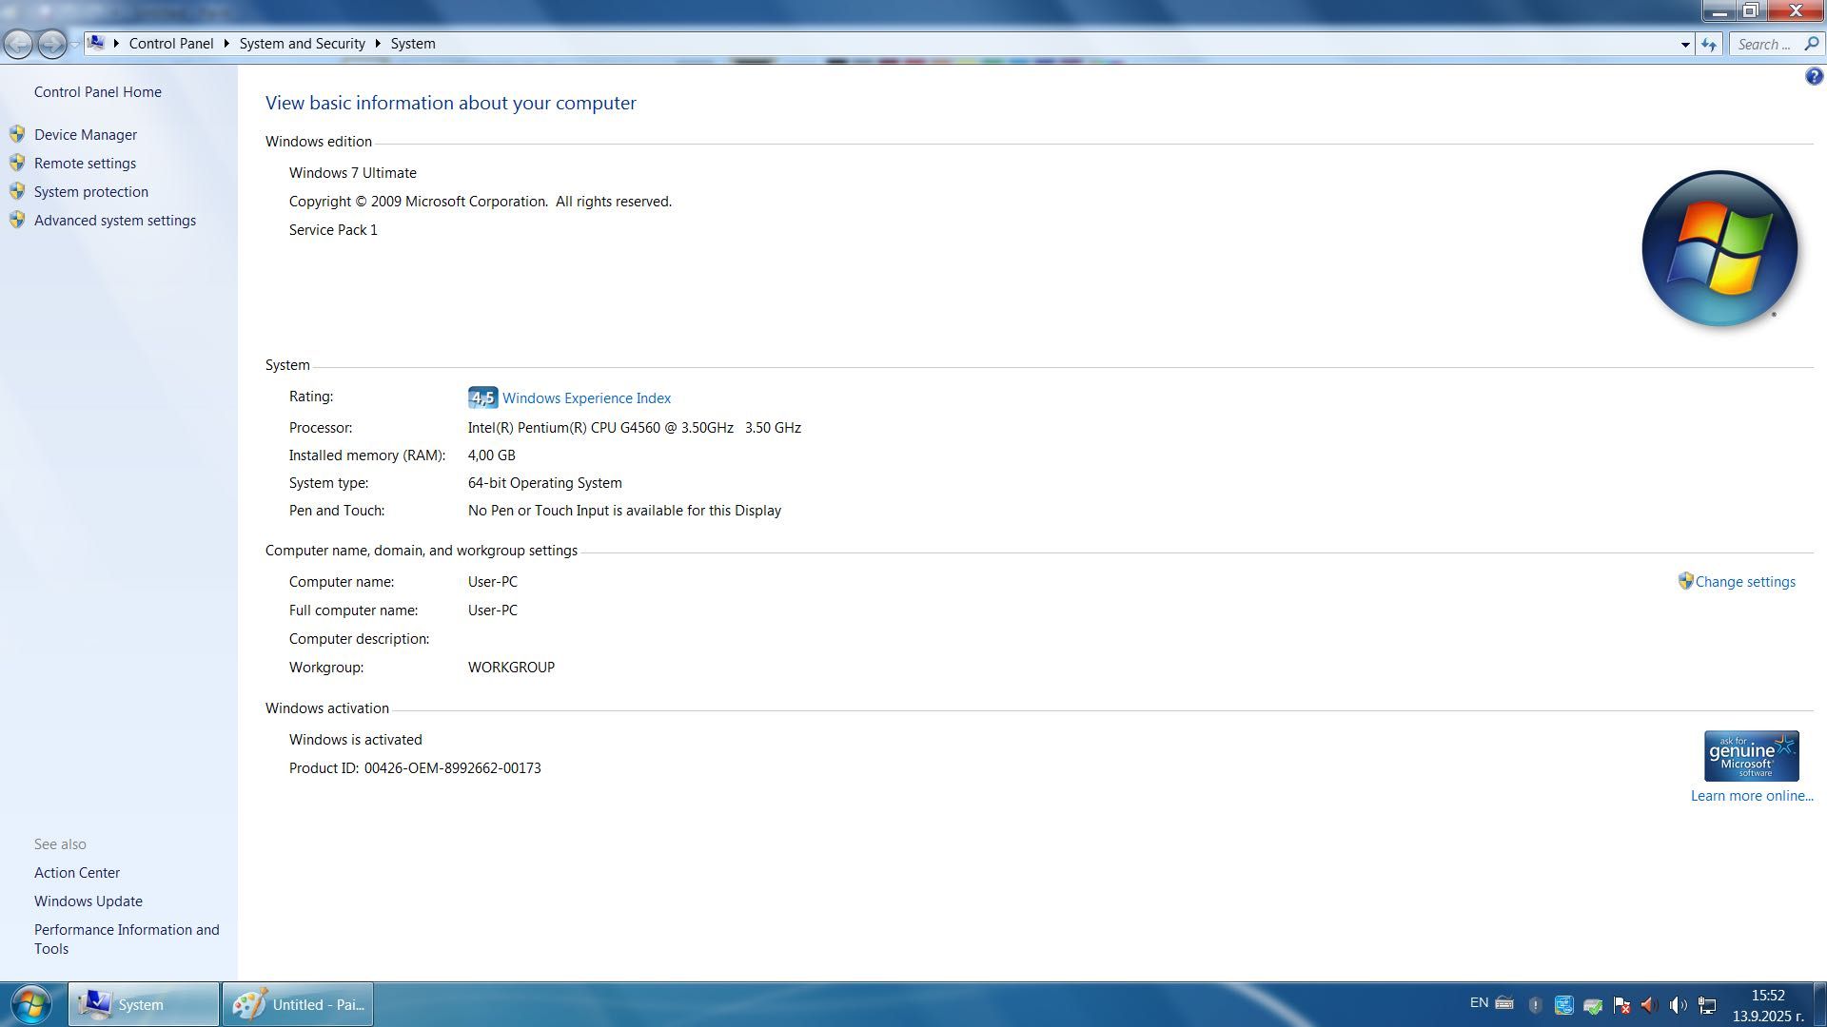Click the shield icon beside Device Manager
Viewport: 1827px width, 1027px height.
17,134
